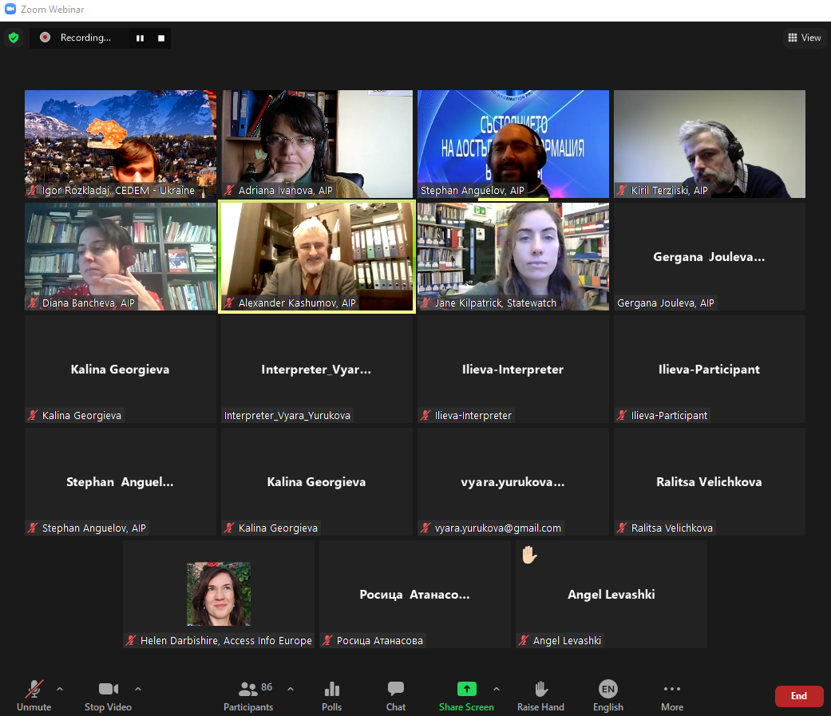Expand audio options arrow next to Unmute

pos(60,689)
